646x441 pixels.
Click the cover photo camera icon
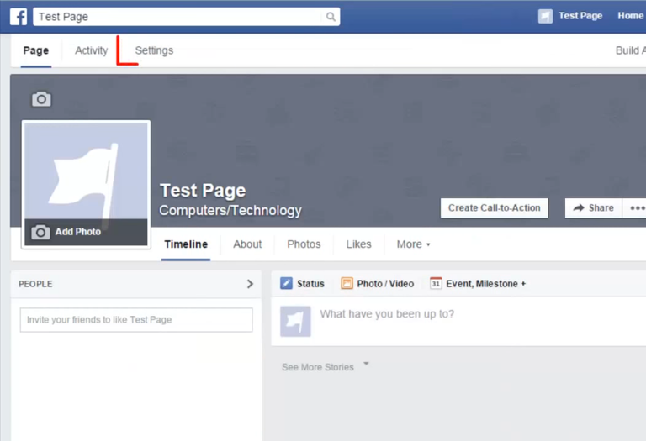(41, 99)
